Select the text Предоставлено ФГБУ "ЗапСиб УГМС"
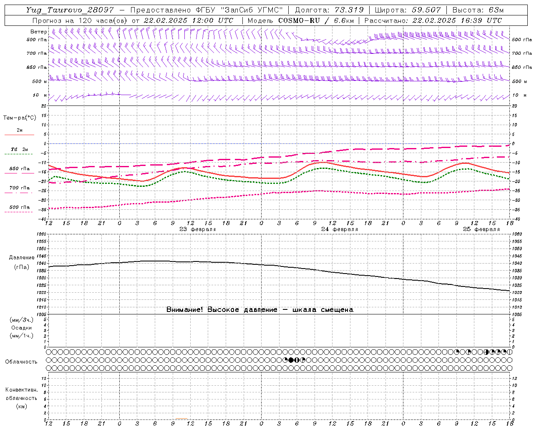534x427 pixels. 207,10
